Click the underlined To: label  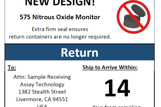(12, 67)
